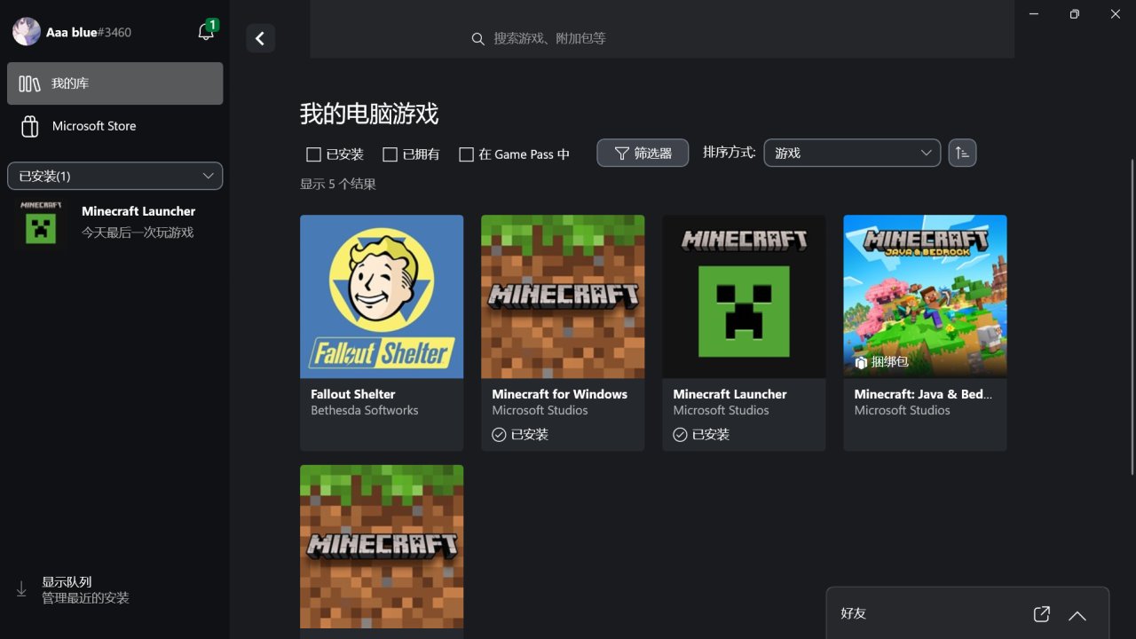The image size is (1136, 639).
Task: Click the Minecraft Launcher creeper cover art
Action: [x=744, y=296]
